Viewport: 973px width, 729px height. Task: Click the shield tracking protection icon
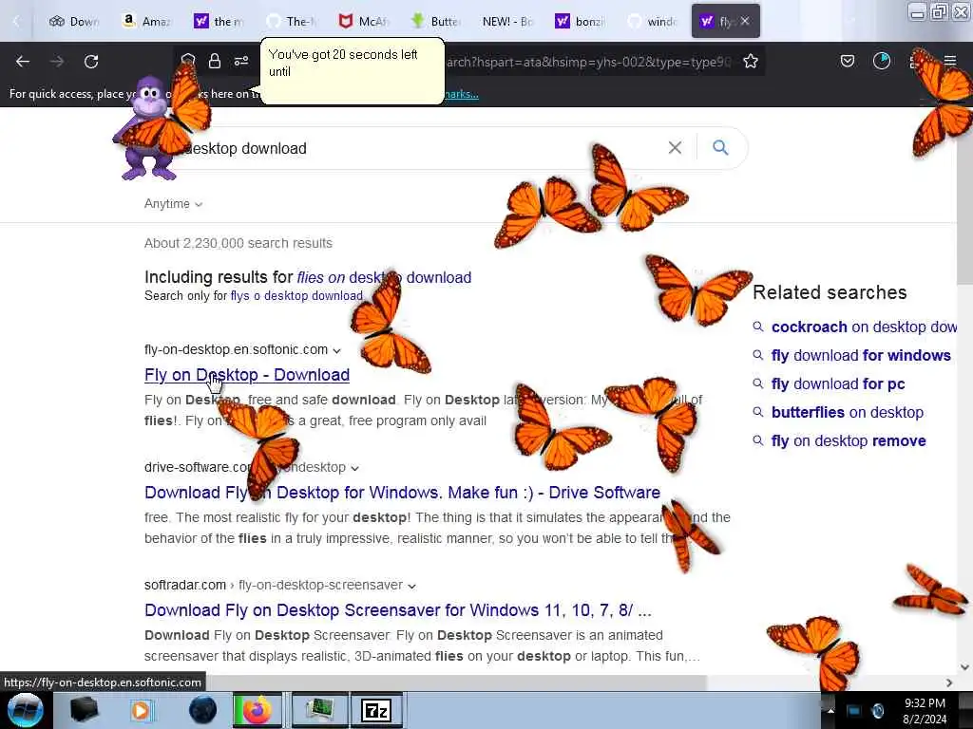coord(188,61)
